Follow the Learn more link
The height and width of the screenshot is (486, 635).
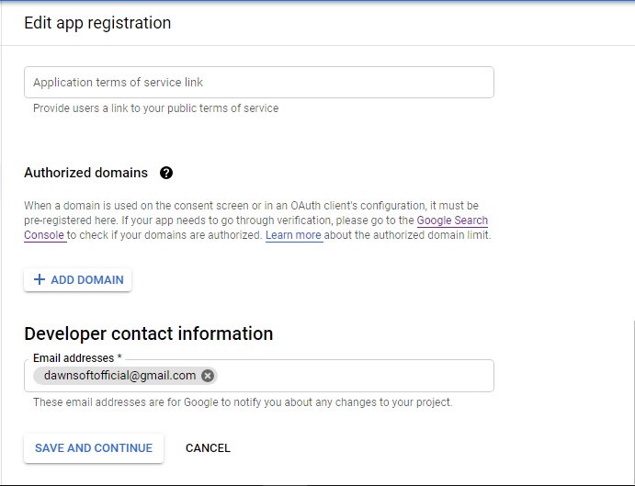293,235
